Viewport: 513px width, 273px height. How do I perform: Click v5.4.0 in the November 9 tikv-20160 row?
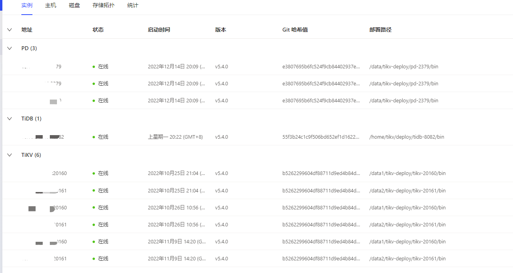[x=221, y=241]
